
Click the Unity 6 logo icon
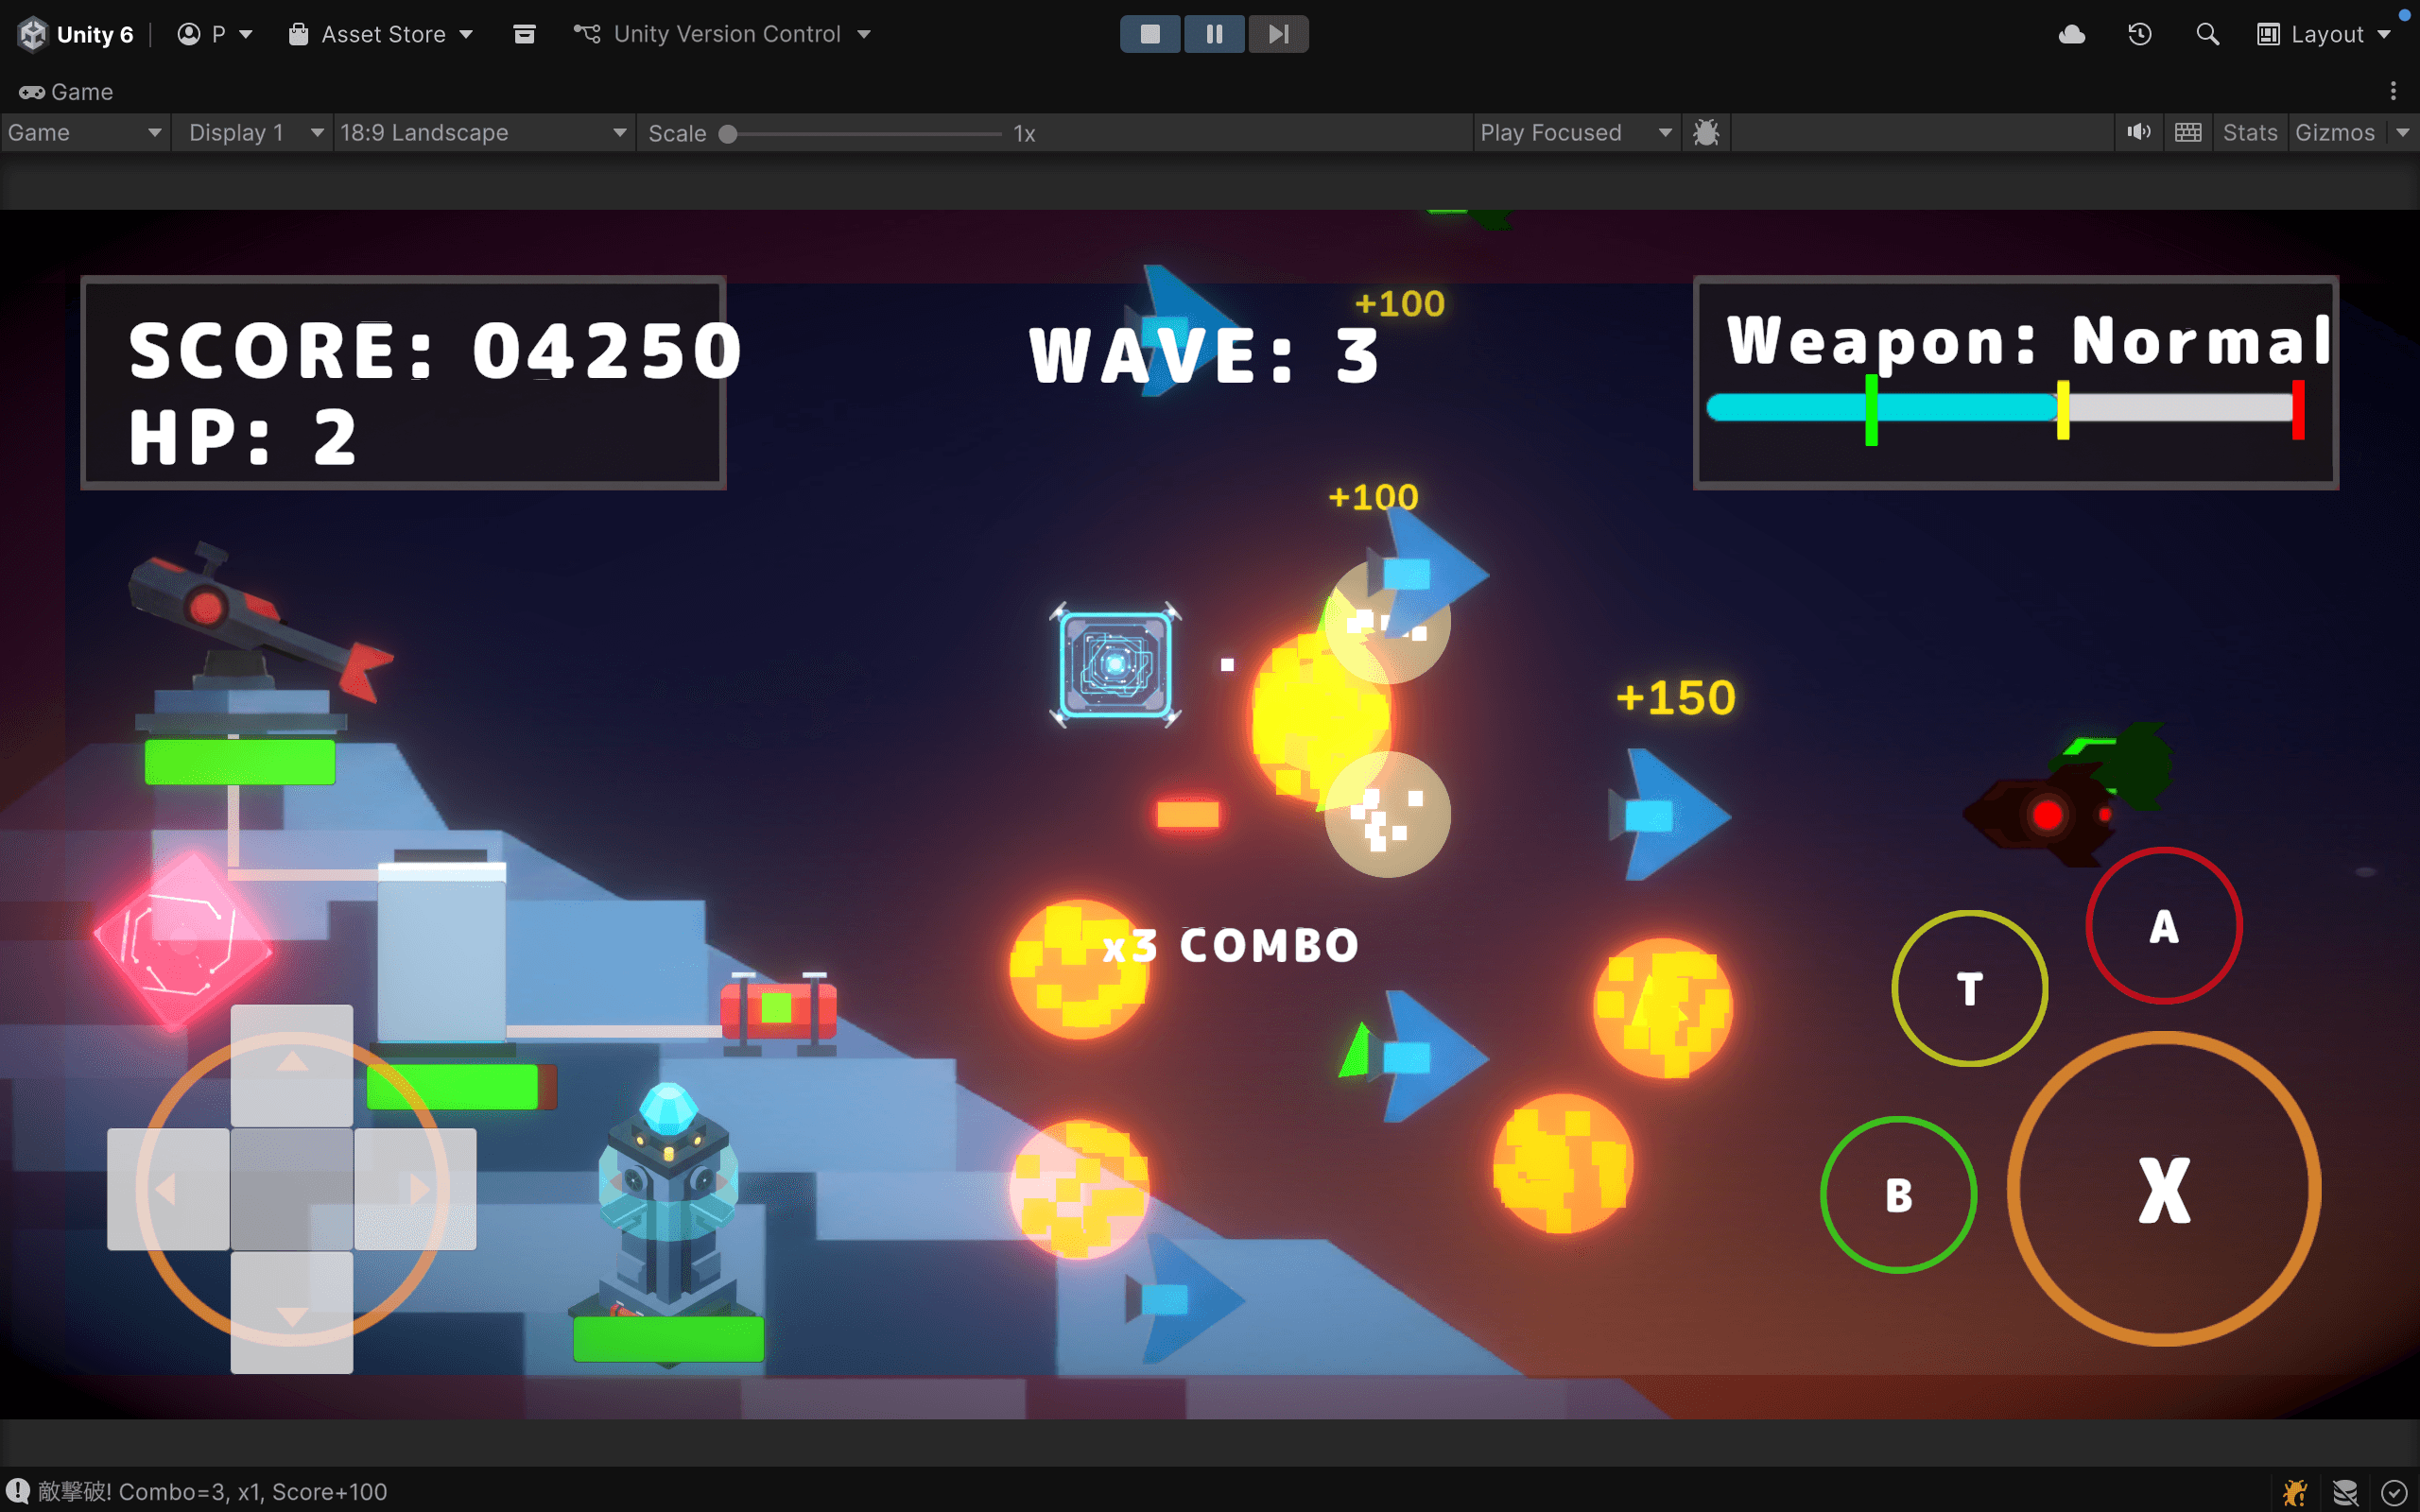pos(33,34)
